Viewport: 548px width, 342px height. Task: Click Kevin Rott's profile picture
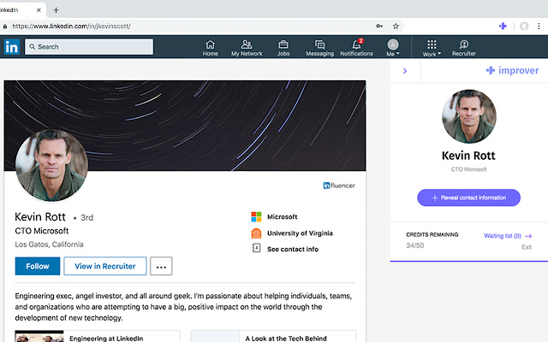point(51,165)
